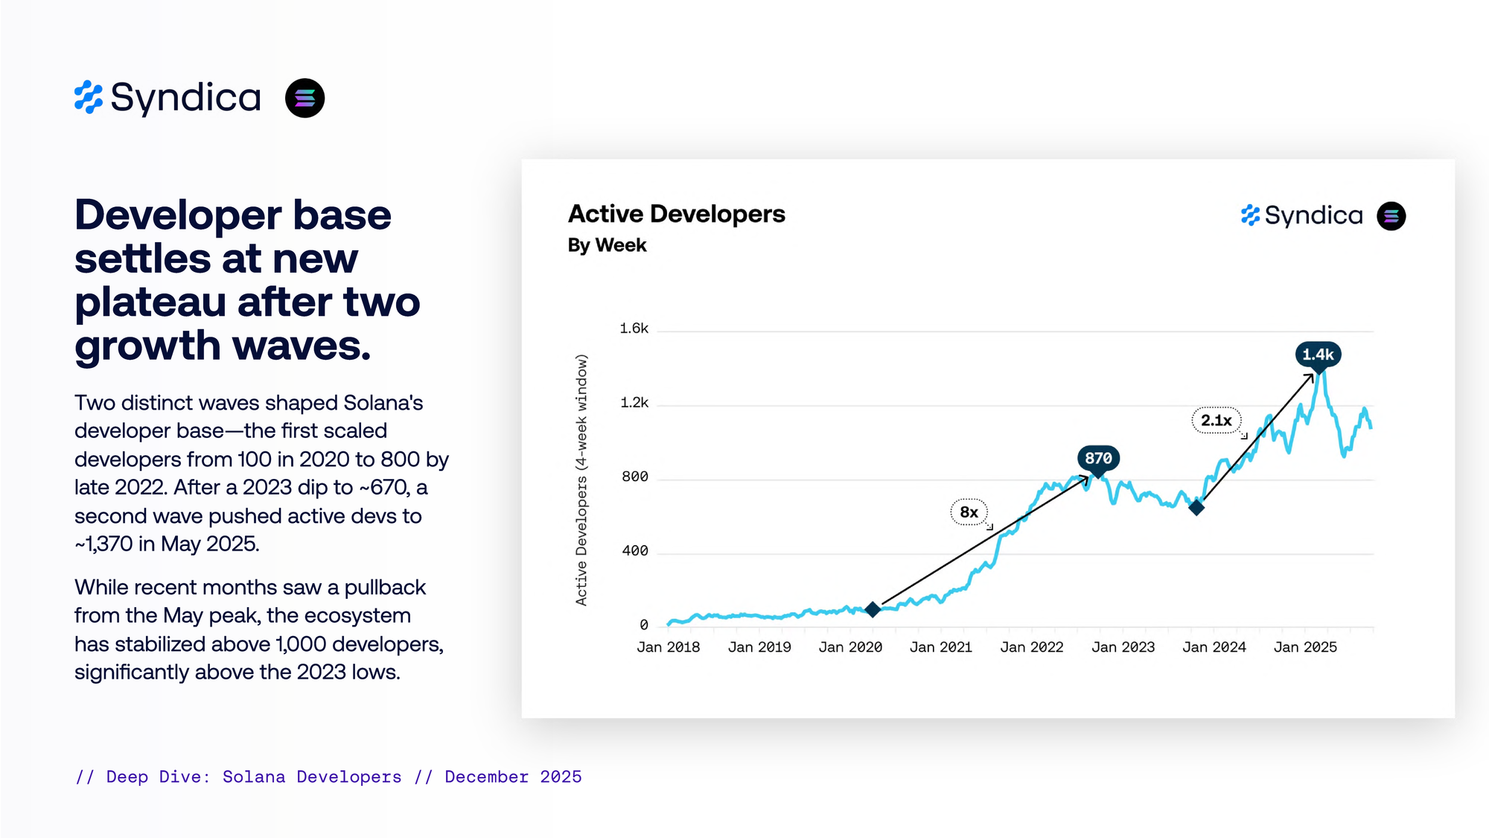
Task: Click the Active Developers chart title
Action: tap(676, 214)
